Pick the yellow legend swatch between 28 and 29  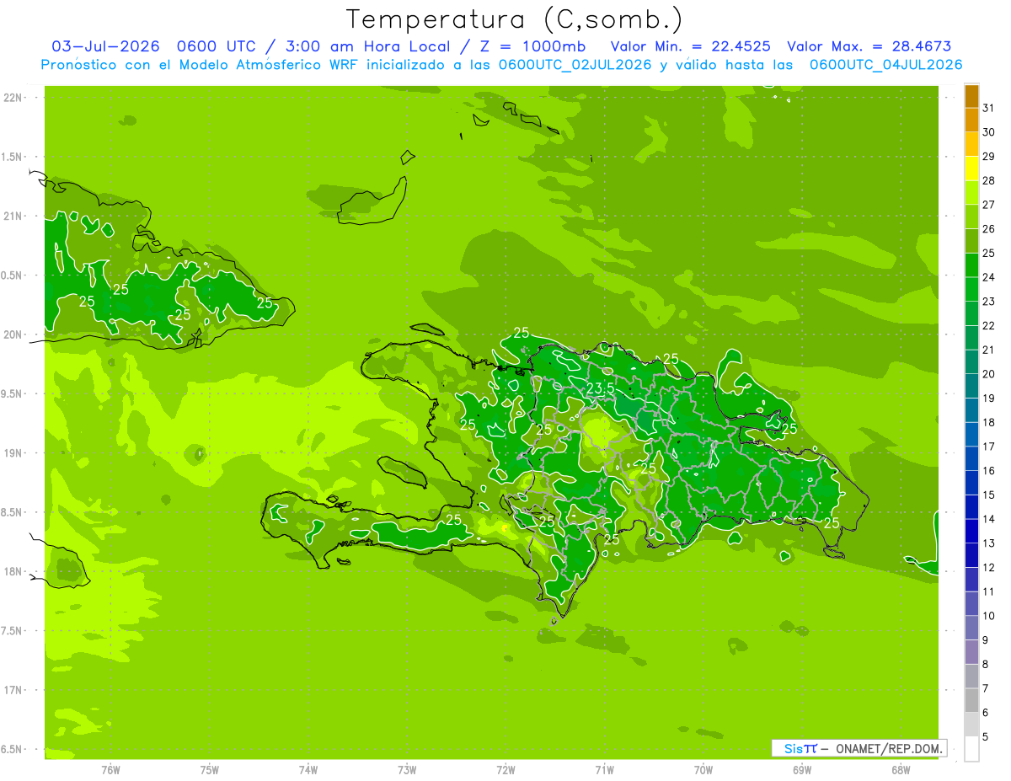coord(971,169)
